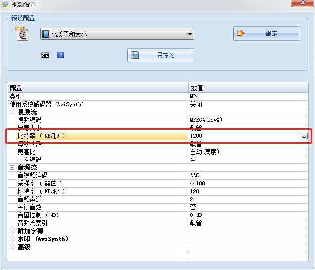Open the 高质量和大小 preset dropdown
The height and width of the screenshot is (270, 315).
pos(117,34)
